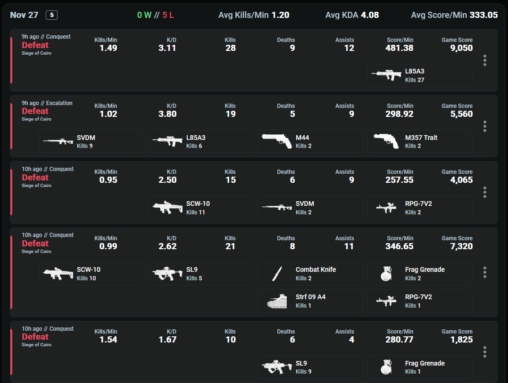The height and width of the screenshot is (383, 508).
Task: Click L85A3 rifle icon with 27 kills
Action: click(386, 75)
